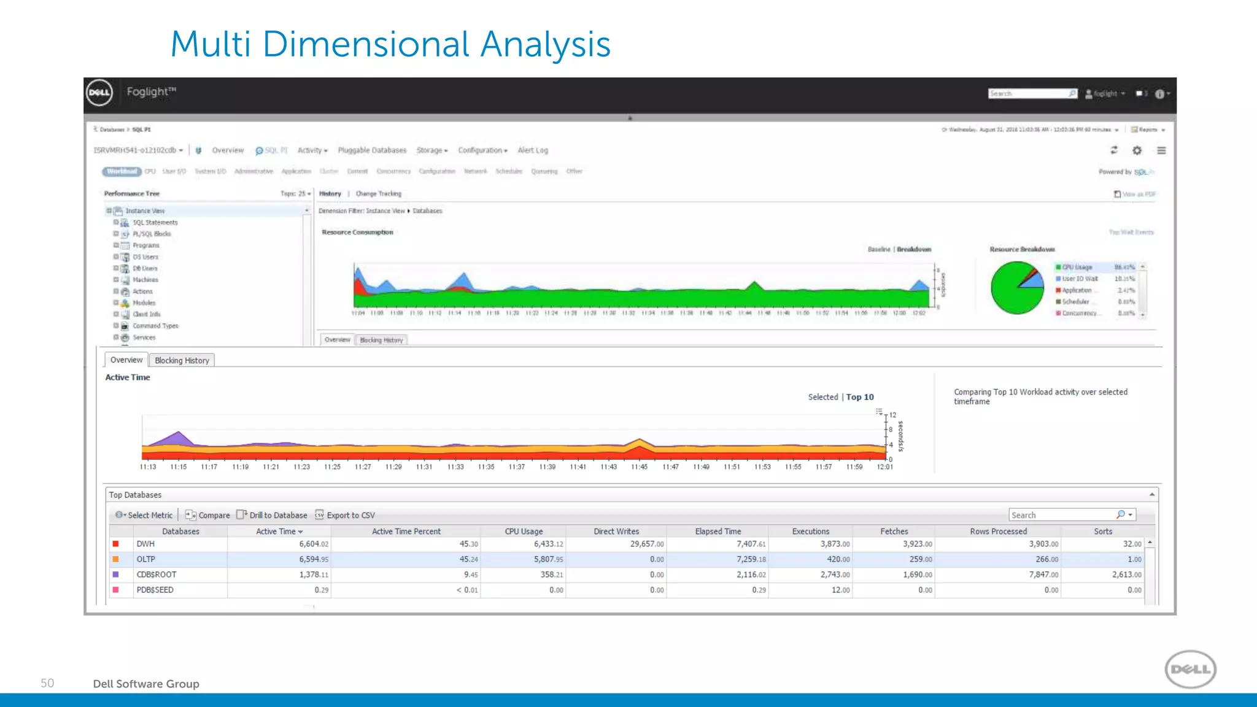
Task: Click the OS Users tree icon
Action: [125, 257]
